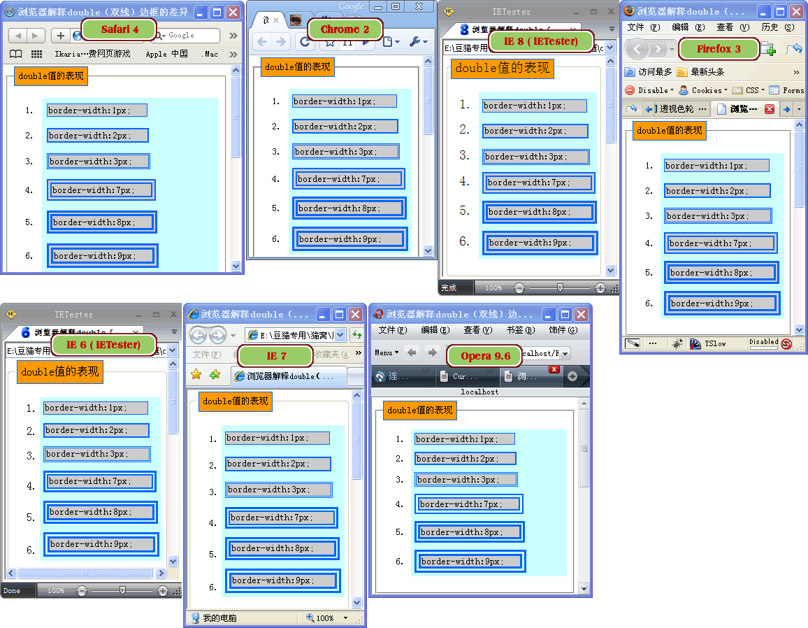This screenshot has height=628, width=808.
Task: Open Firefox's back/forward history dropdown arrow
Action: tap(672, 50)
